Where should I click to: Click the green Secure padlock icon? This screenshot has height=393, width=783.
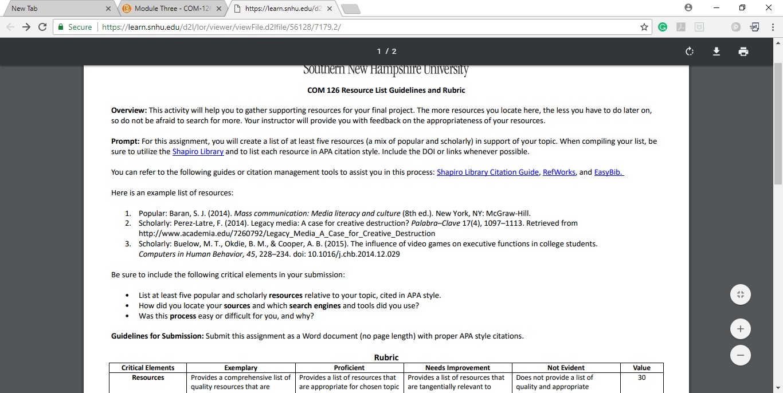61,27
